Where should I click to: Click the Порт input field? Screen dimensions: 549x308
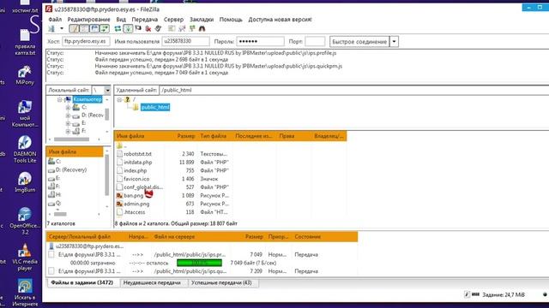[315, 41]
